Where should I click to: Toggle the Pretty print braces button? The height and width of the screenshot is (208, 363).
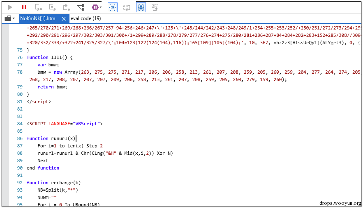point(113,7)
